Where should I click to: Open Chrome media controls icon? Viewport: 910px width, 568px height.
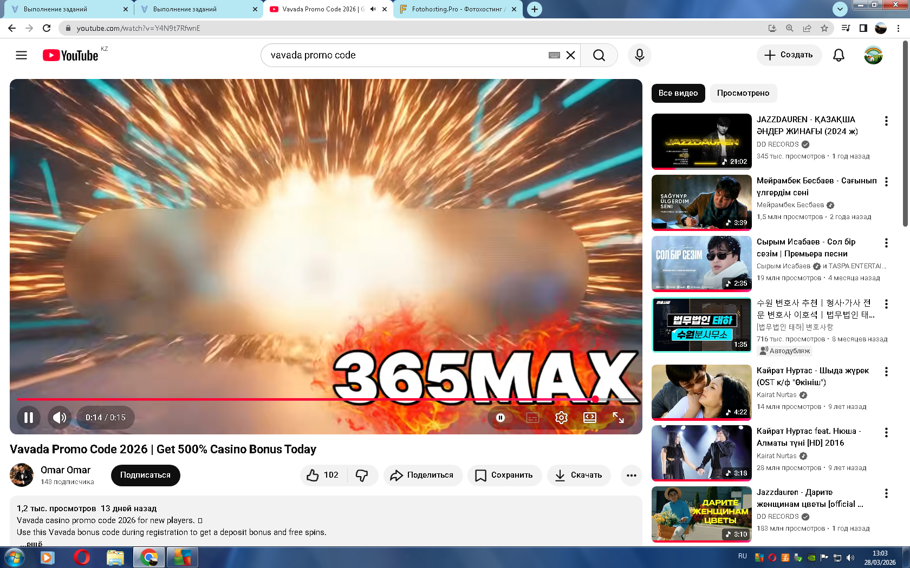click(x=846, y=28)
